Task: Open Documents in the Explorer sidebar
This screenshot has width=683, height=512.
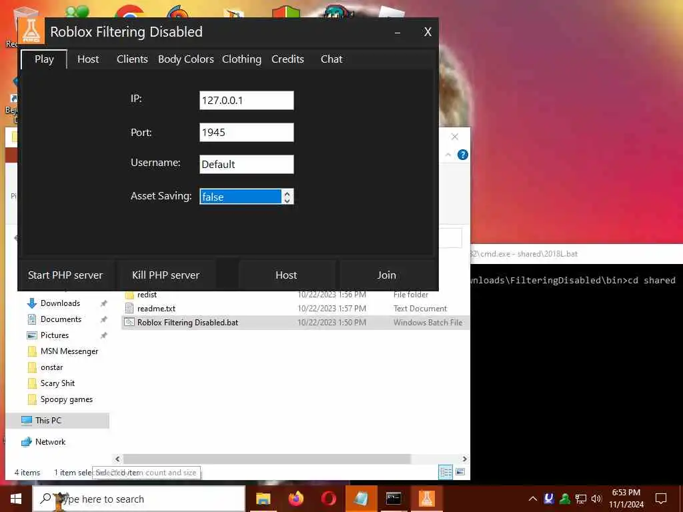Action: pyautogui.click(x=61, y=319)
